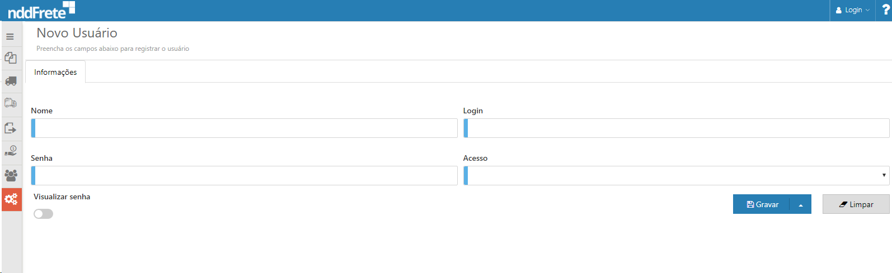Open the help question mark icon
Image resolution: width=892 pixels, height=273 pixels.
(885, 10)
